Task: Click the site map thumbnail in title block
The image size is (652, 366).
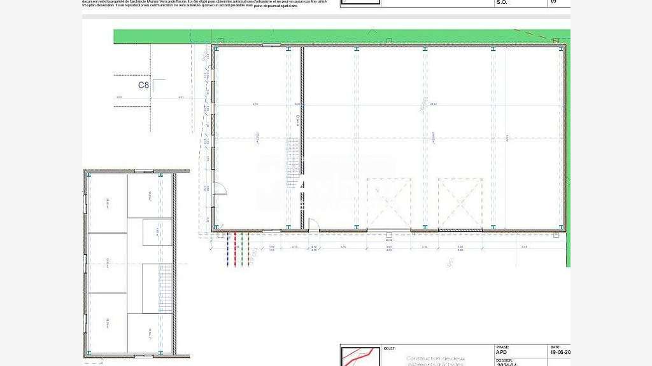Action: pyautogui.click(x=360, y=356)
